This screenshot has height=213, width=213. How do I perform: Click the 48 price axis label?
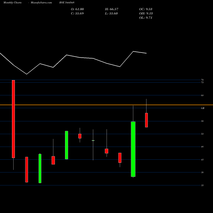[202, 147]
